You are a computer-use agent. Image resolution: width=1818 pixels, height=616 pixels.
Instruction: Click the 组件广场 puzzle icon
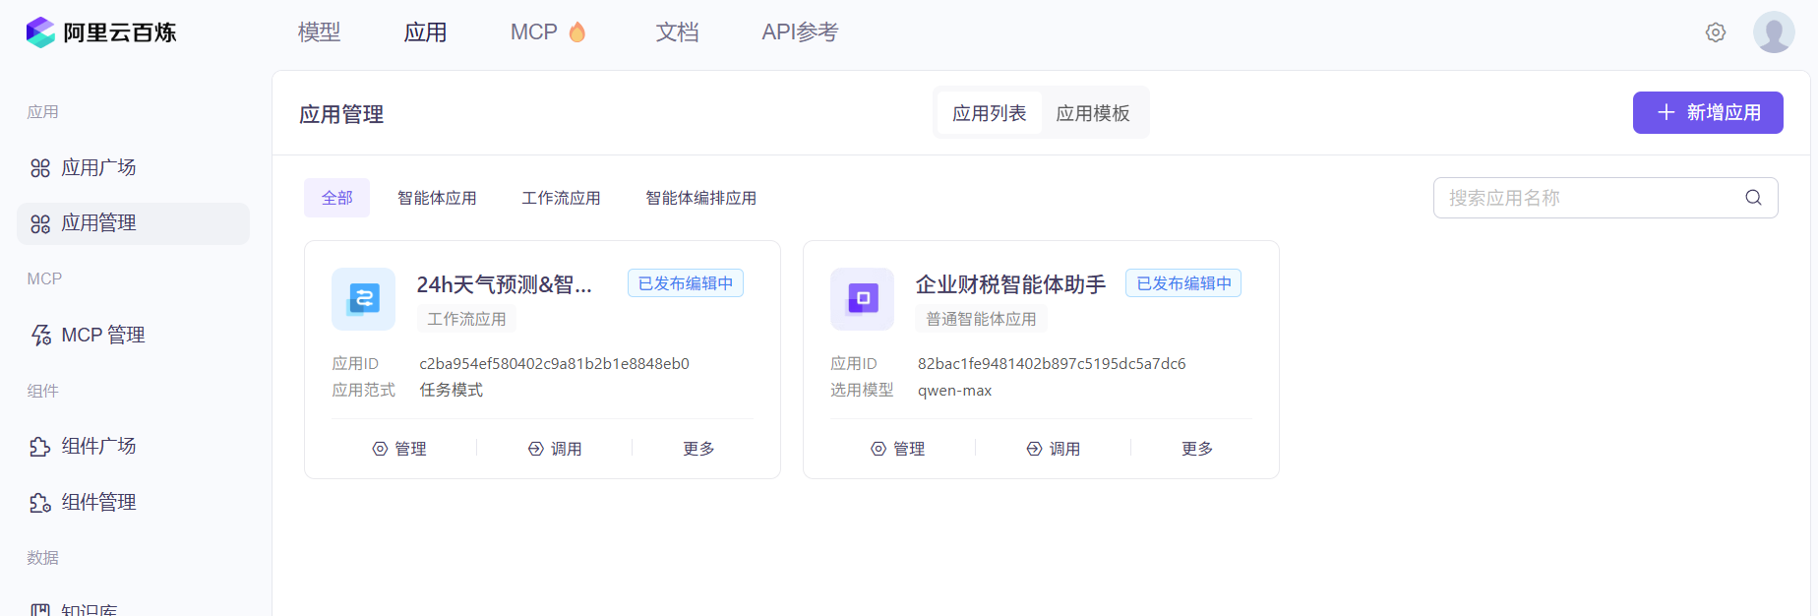point(40,447)
